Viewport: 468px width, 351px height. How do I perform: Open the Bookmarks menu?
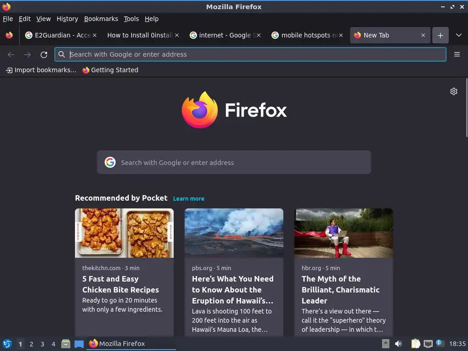tap(101, 19)
